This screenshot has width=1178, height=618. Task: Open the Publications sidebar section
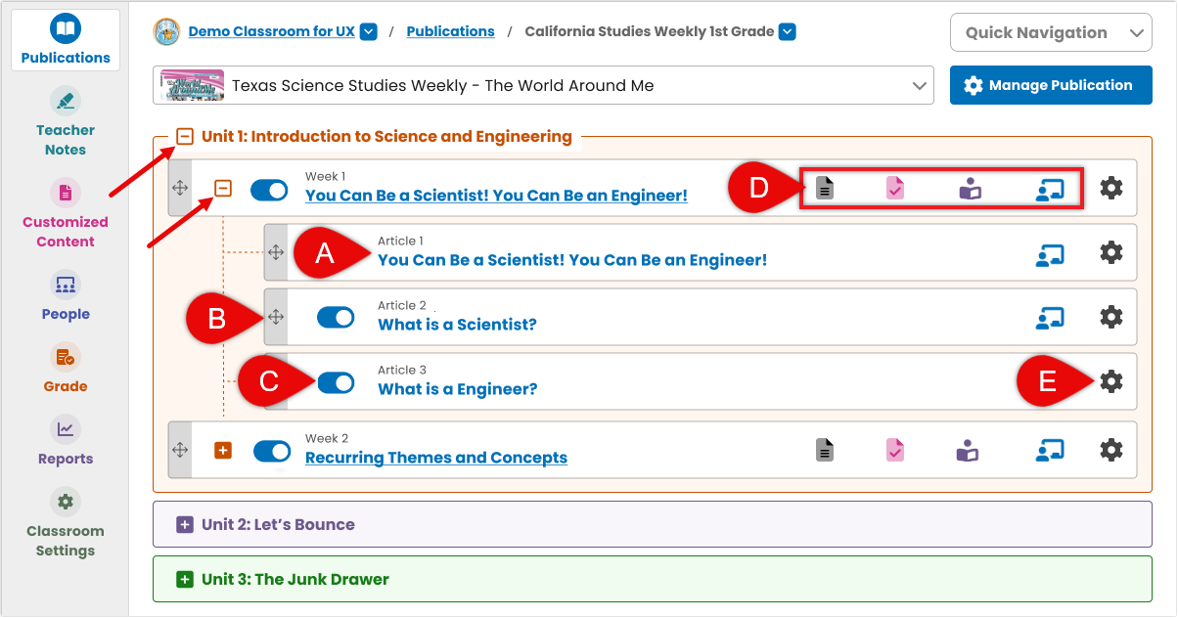pyautogui.click(x=66, y=40)
